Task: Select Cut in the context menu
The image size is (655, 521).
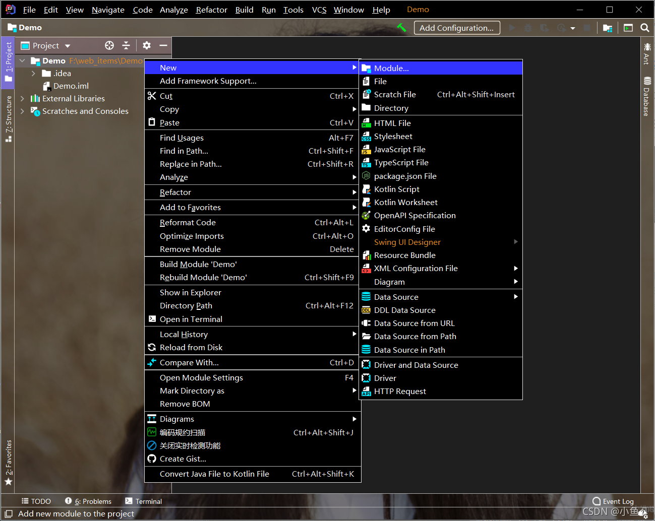Action: [252, 96]
